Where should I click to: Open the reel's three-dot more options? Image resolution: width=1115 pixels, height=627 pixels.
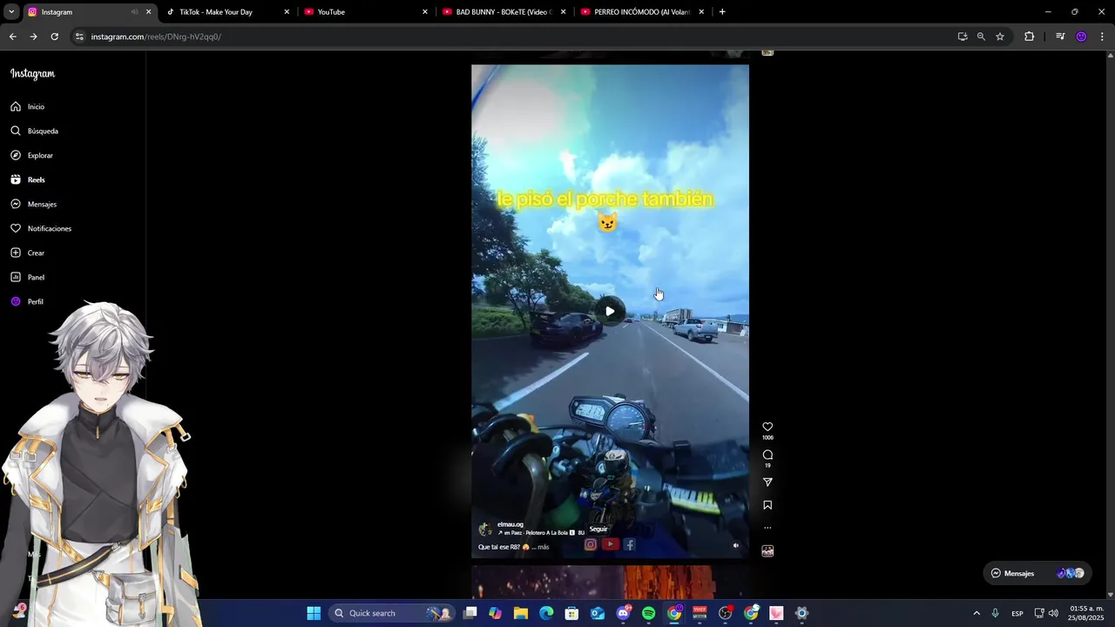(x=767, y=528)
